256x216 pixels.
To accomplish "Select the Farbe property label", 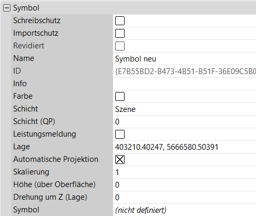I will [x=23, y=96].
